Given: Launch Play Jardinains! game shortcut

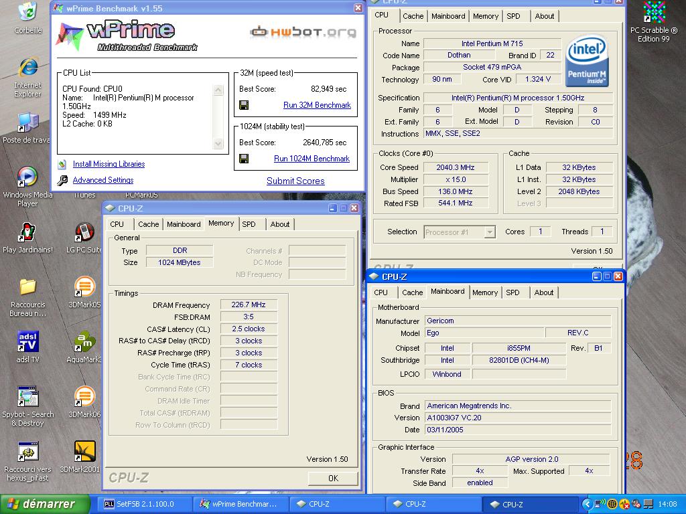Looking at the screenshot, I should pyautogui.click(x=27, y=238).
